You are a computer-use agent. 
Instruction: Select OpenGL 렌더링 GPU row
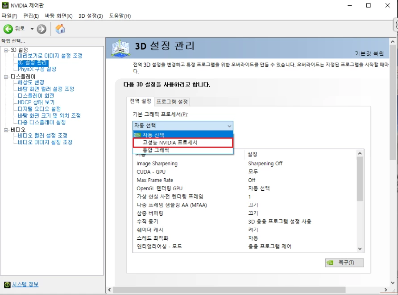[245, 188]
